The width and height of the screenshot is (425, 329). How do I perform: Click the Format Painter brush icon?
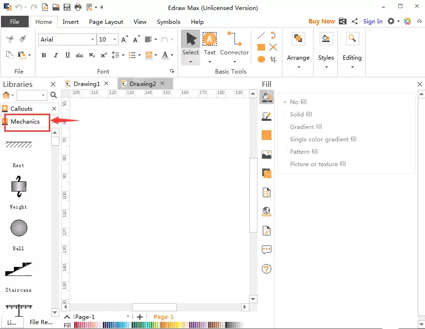pyautogui.click(x=22, y=39)
